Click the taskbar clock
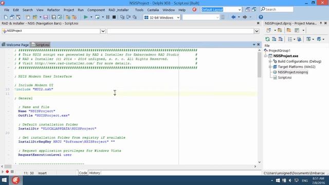 pos(319,180)
